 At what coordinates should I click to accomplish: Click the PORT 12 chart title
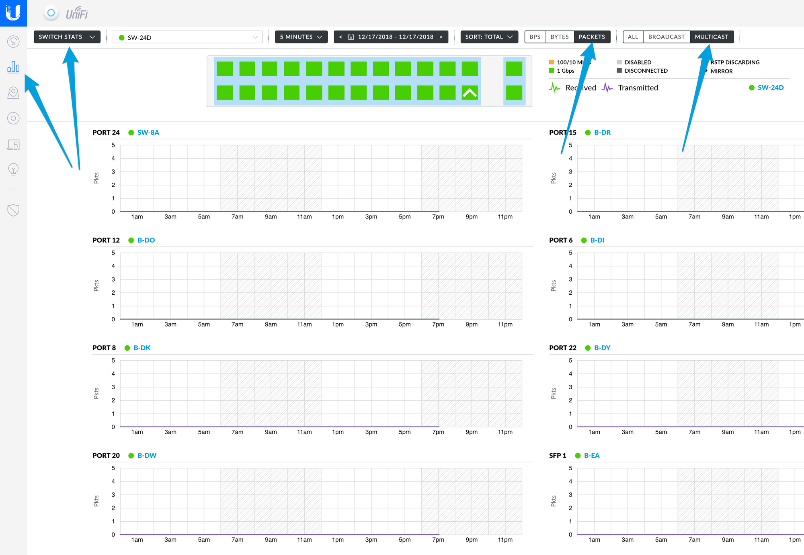(106, 240)
